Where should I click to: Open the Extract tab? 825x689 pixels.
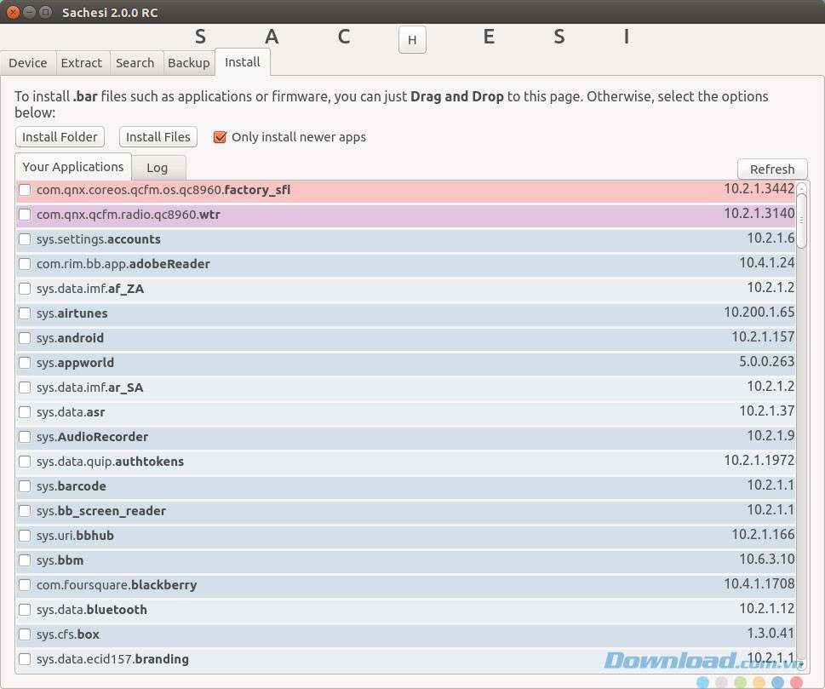click(x=82, y=63)
